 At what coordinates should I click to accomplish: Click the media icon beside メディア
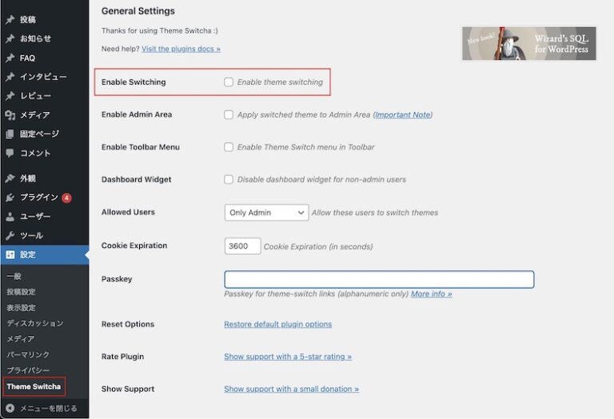[10, 115]
